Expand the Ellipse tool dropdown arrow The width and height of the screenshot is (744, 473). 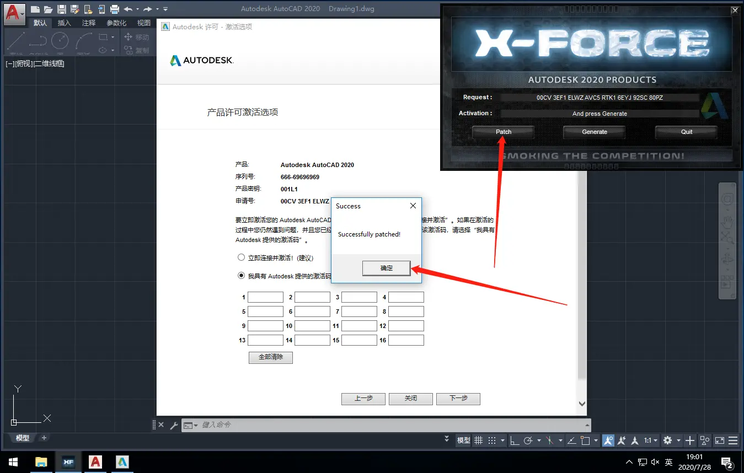(113, 50)
